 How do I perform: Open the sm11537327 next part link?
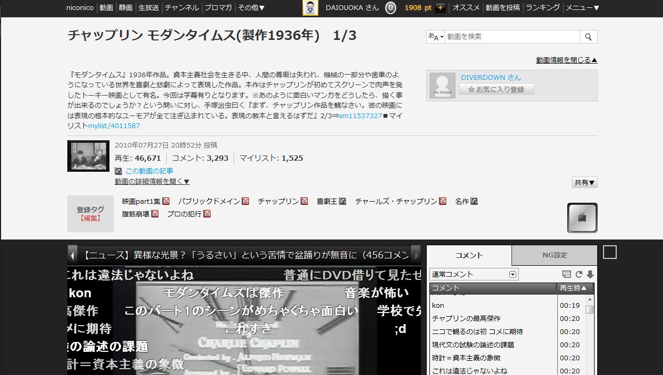click(360, 116)
